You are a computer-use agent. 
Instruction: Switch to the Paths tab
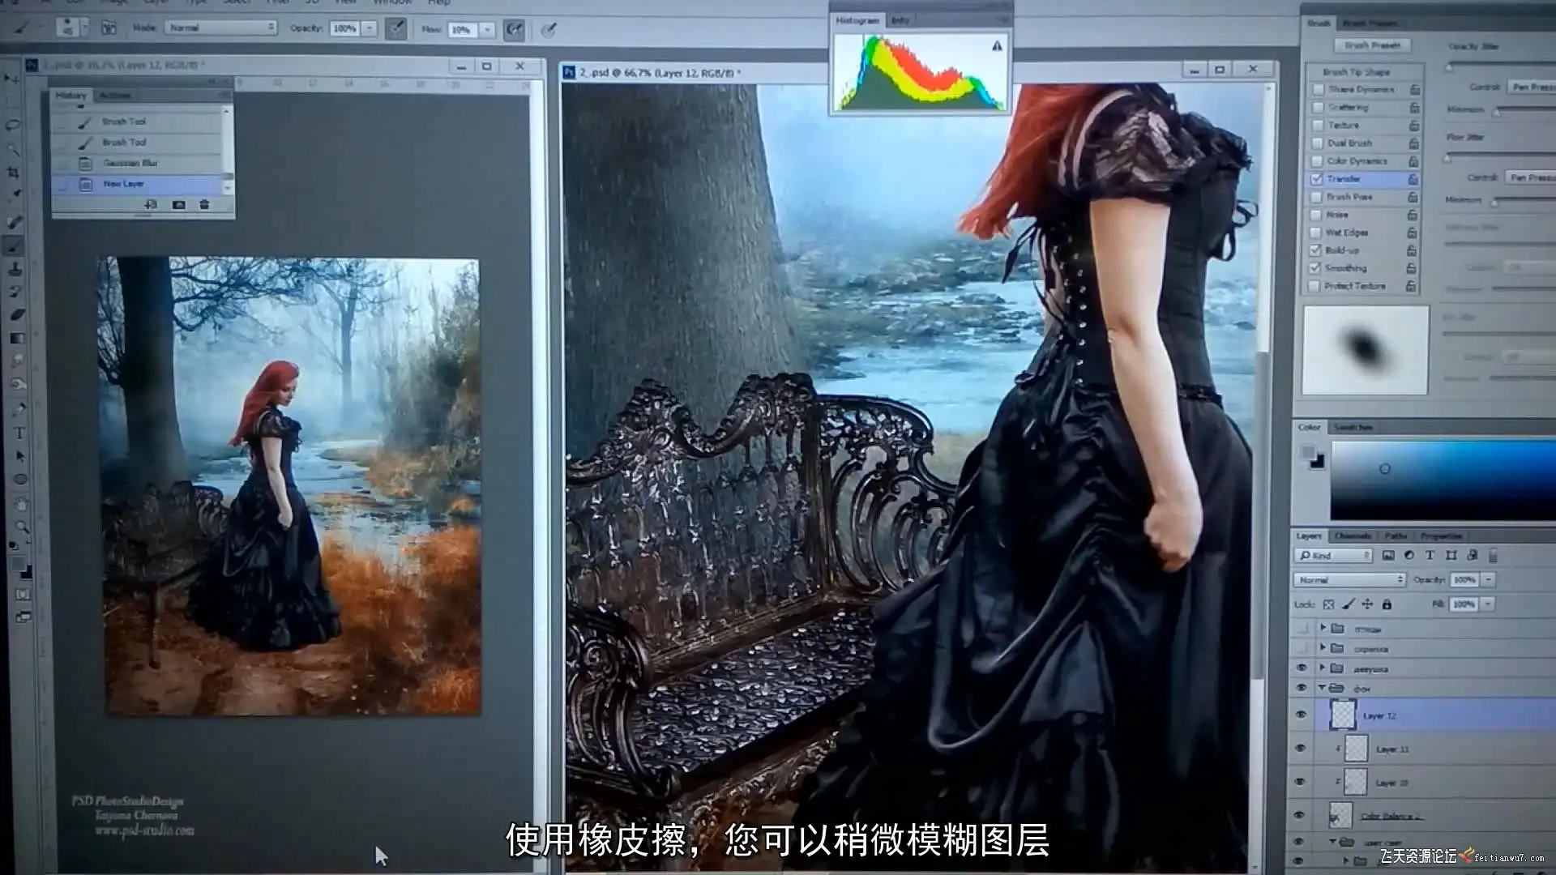pyautogui.click(x=1396, y=536)
